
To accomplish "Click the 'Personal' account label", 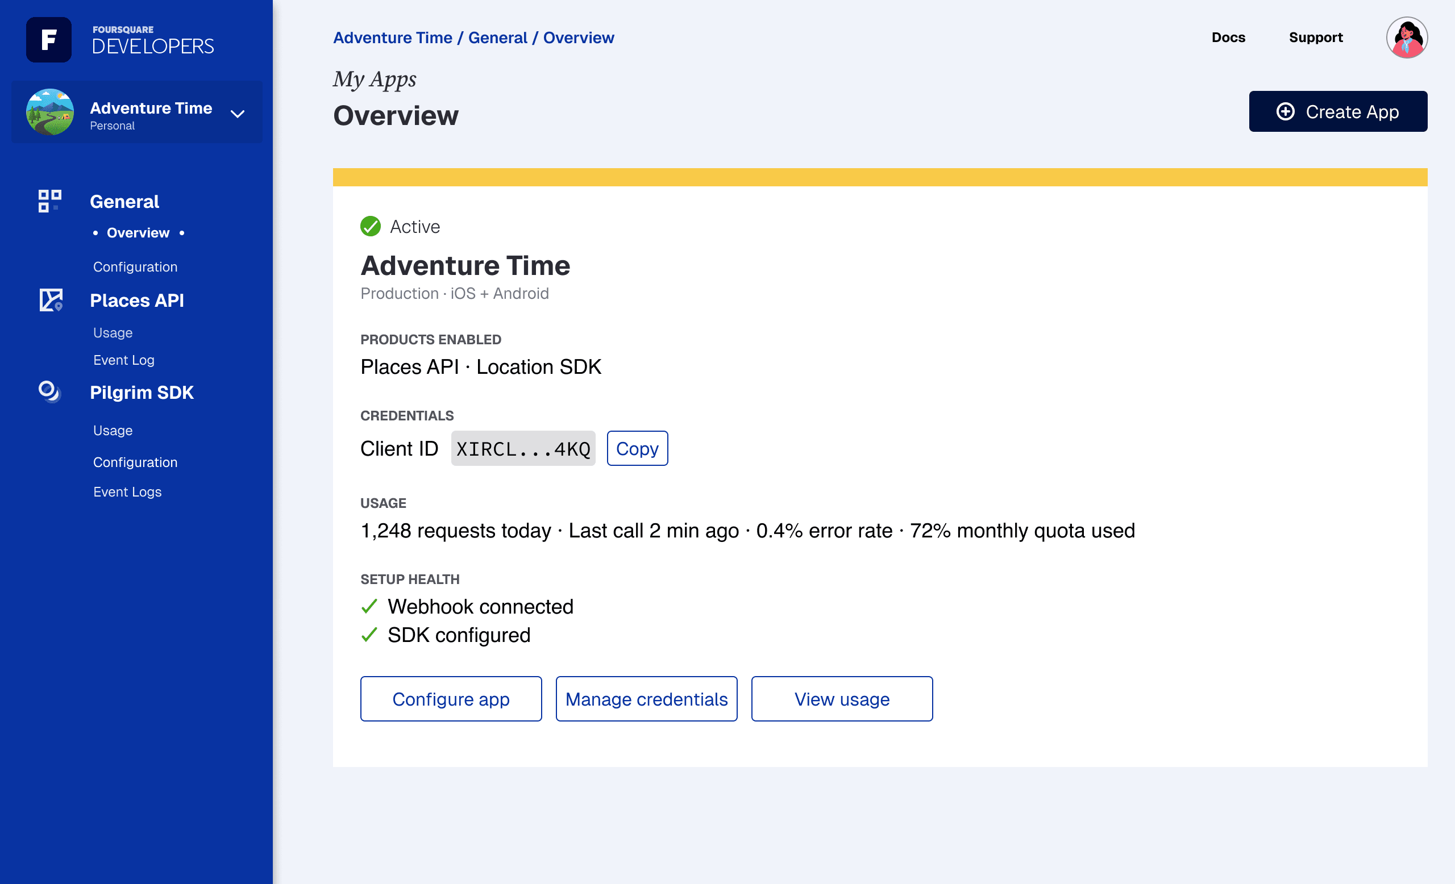I will click(112, 126).
